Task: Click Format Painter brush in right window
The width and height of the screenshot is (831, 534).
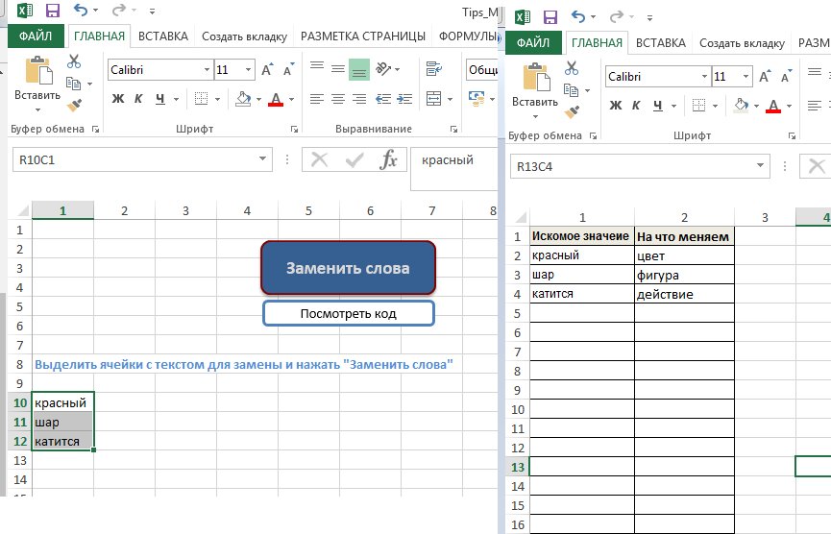Action: click(x=572, y=111)
